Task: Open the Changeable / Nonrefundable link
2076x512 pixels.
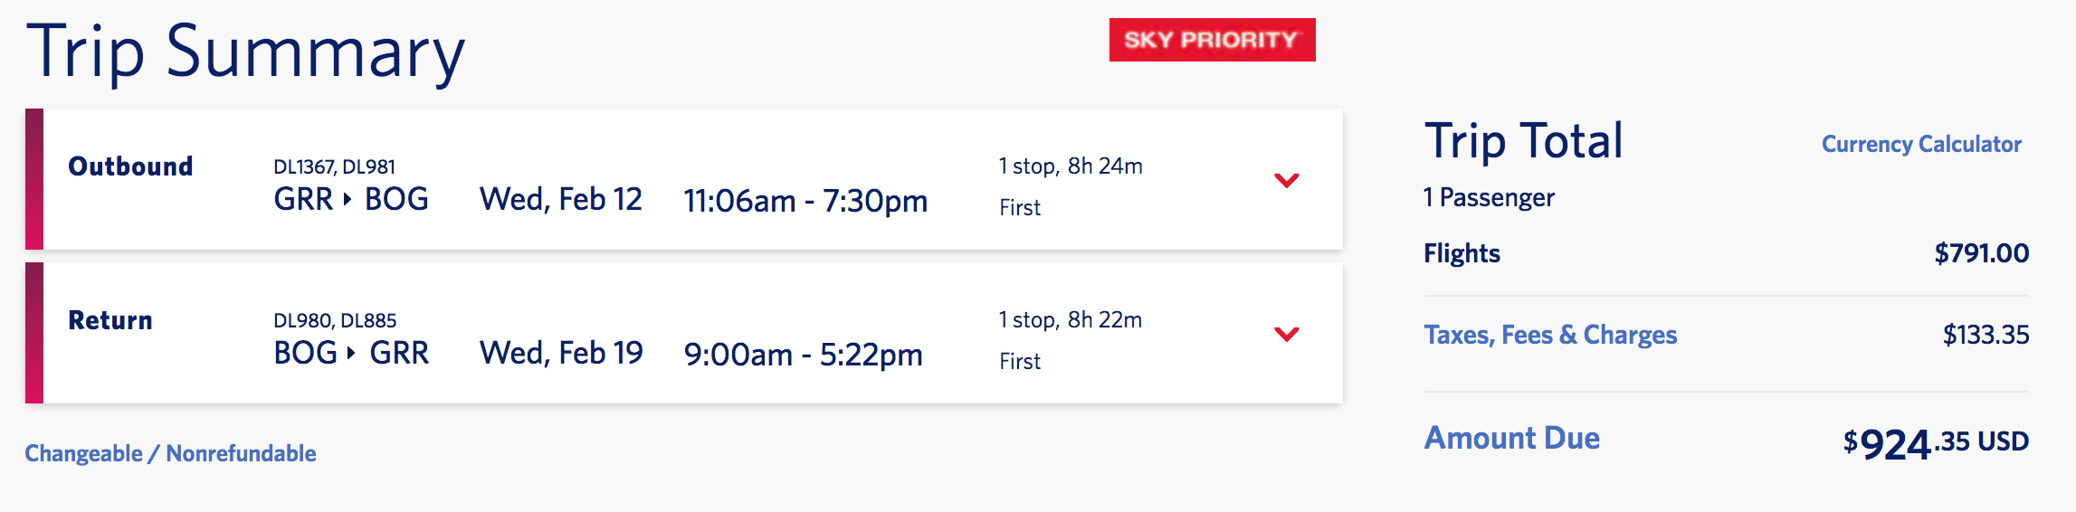Action: click(x=170, y=453)
